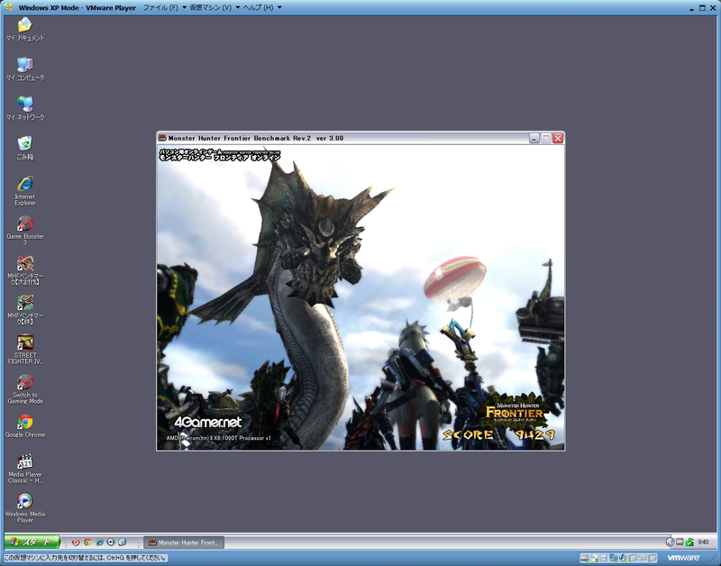Open the 仮想マシン (V) menu
The image size is (721, 566).
click(215, 7)
